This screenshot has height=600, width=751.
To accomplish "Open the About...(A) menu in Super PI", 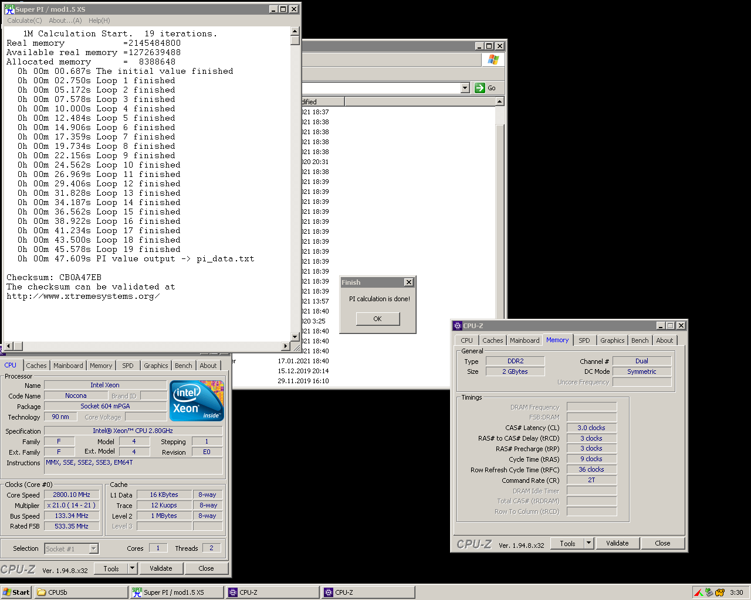I will [x=65, y=21].
